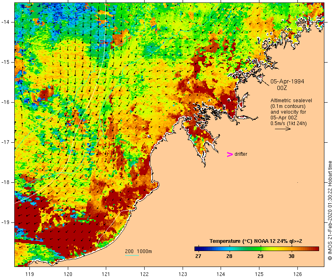
Task: Click the latitude axis label '-17'
Action: pyautogui.click(x=5, y=142)
